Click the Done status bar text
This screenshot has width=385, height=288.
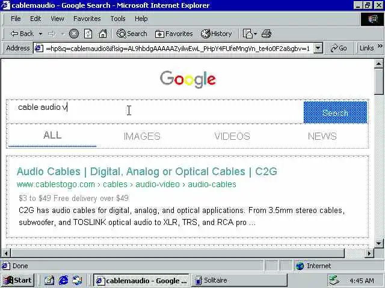[x=20, y=266]
